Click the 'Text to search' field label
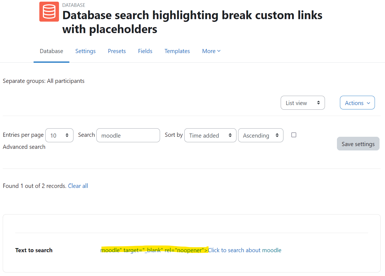Viewport: 385px width, 276px height. (34, 250)
